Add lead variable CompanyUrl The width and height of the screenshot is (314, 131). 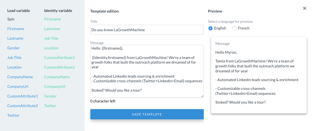point(18,87)
